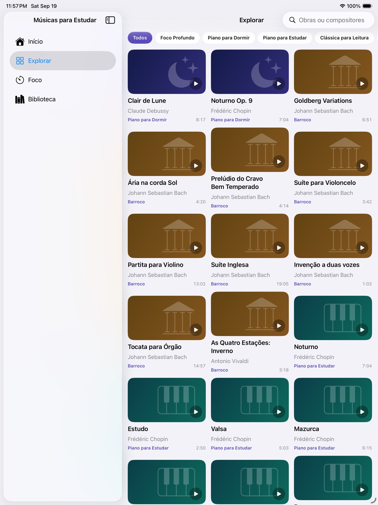Select the Todos filter chip
This screenshot has height=505, width=378.
point(140,38)
